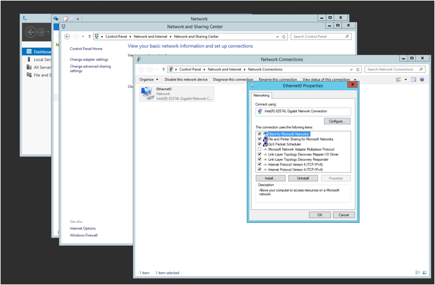Click search icon in Control Panel search box
Image resolution: width=435 pixels, height=285 pixels.
[347, 36]
